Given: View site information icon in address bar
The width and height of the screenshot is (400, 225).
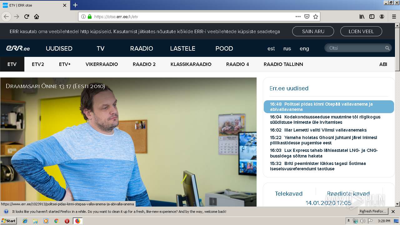Looking at the screenshot, I should click(83, 17).
